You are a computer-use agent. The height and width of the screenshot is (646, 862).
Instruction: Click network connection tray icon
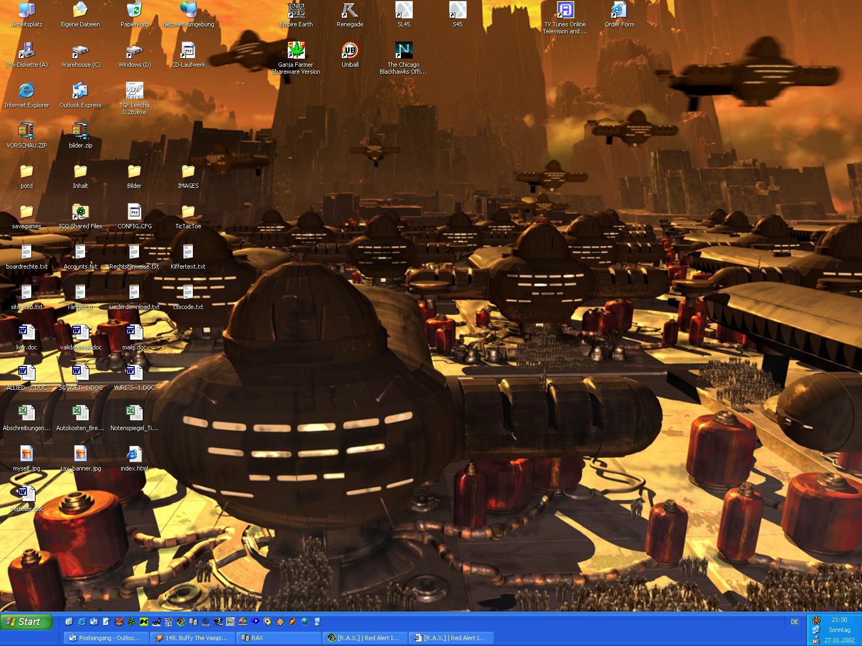[x=816, y=629]
